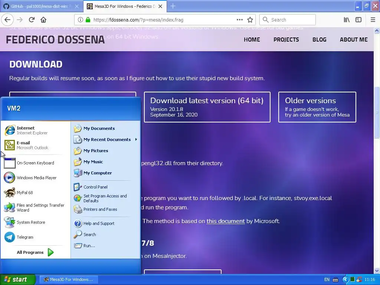The width and height of the screenshot is (380, 285).
Task: Follow the 'this document' link
Action: [226, 221]
